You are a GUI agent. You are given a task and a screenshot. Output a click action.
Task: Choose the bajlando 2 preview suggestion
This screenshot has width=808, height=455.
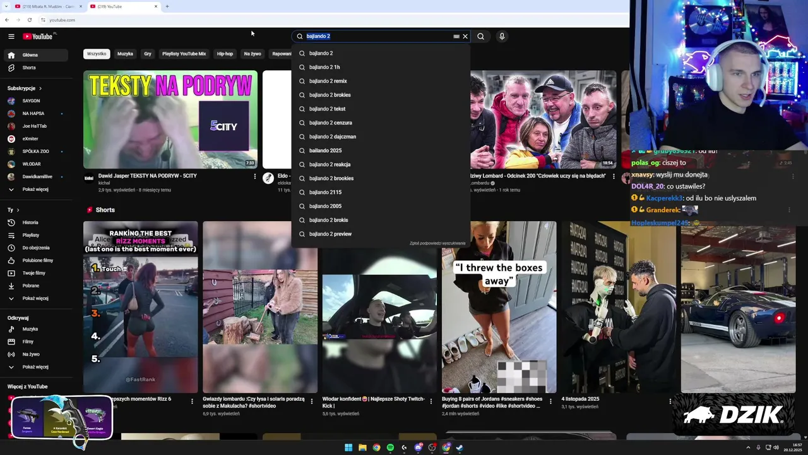(x=381, y=234)
